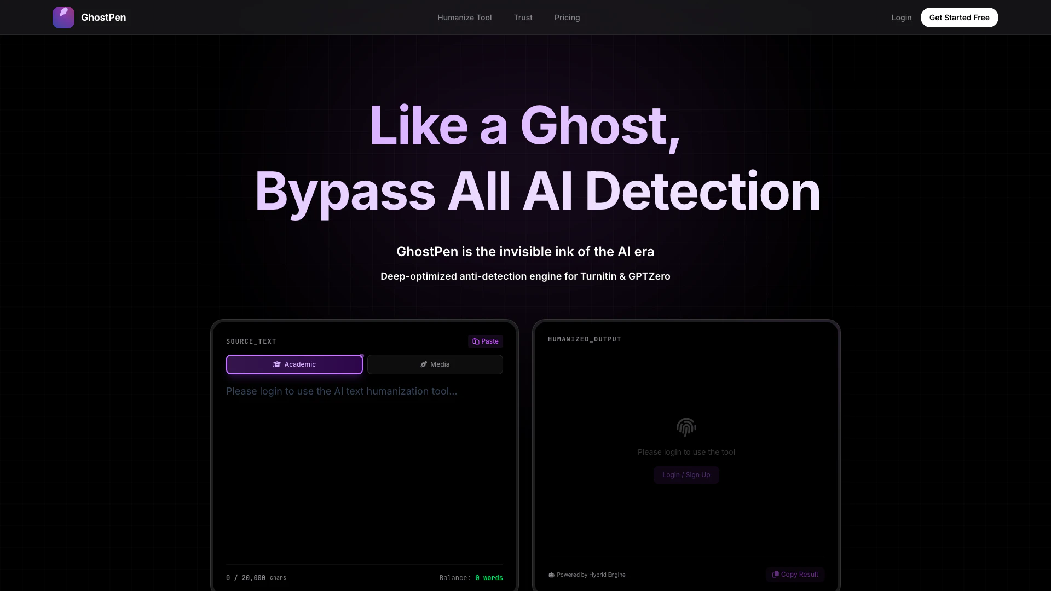Viewport: 1051px width, 591px height.
Task: Select the Academic mode toggle
Action: (x=294, y=364)
